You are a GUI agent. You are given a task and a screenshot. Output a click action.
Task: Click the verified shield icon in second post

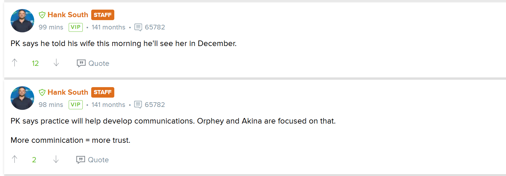[42, 92]
